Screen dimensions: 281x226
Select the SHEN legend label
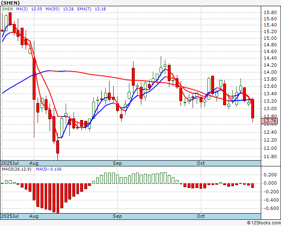(x=7, y=9)
